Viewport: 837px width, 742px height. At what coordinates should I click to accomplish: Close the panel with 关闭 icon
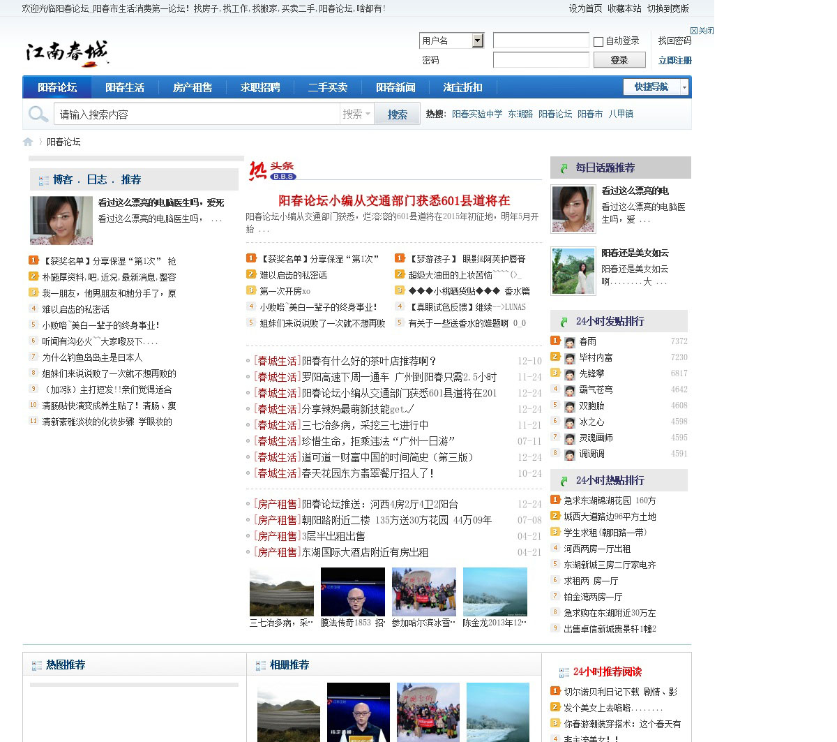pos(702,31)
